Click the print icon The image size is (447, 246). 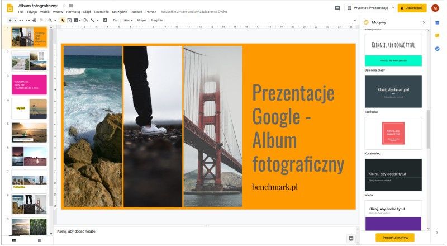(x=35, y=20)
